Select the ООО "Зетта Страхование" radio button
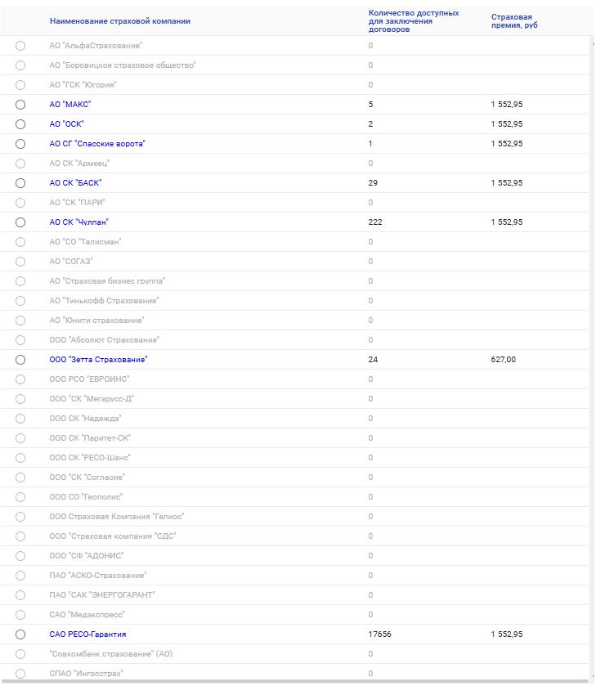The image size is (605, 686). tap(20, 360)
